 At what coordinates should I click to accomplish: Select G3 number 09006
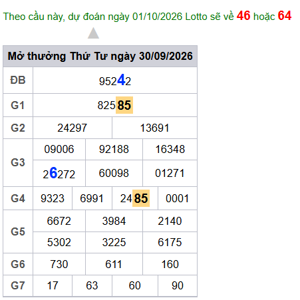coord(59,149)
